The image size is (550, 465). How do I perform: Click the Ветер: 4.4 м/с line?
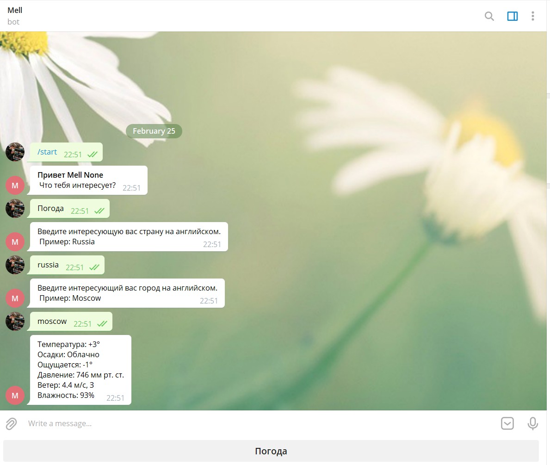(x=66, y=385)
